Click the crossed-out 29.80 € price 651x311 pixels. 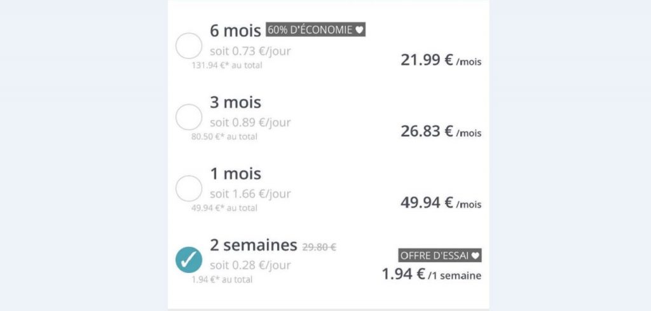[319, 247]
